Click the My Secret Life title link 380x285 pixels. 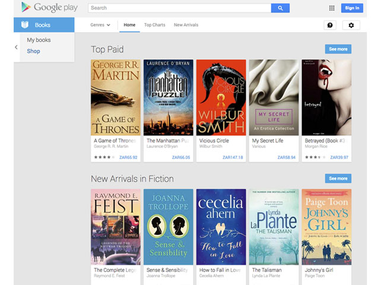(x=268, y=141)
